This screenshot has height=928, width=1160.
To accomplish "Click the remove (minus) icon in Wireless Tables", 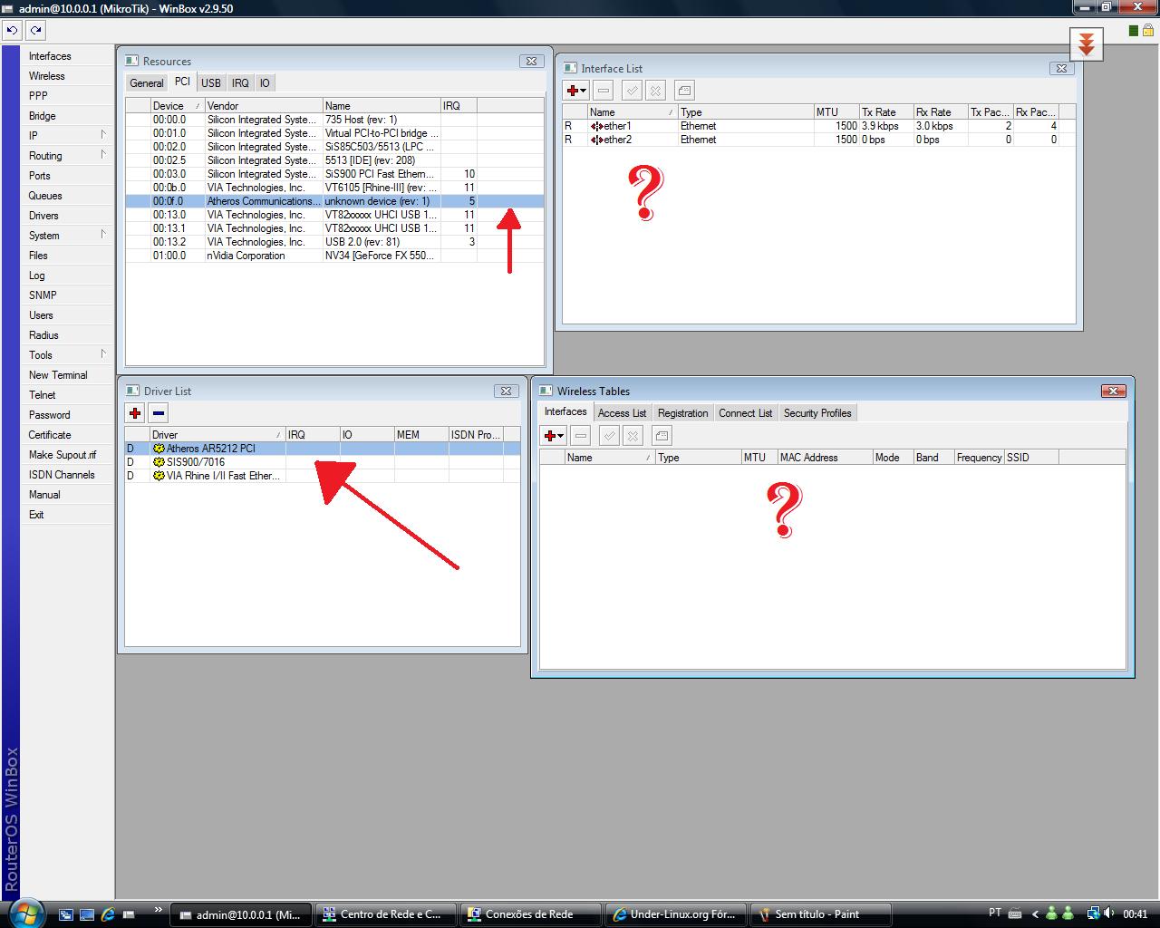I will 581,436.
